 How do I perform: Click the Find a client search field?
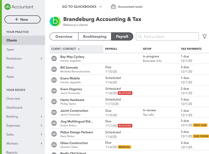tap(167, 36)
